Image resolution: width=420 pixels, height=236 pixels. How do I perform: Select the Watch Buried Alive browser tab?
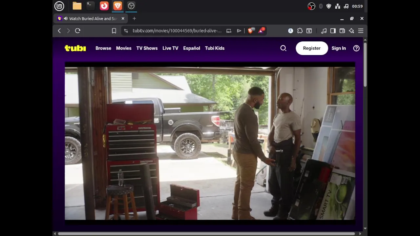coord(91,19)
